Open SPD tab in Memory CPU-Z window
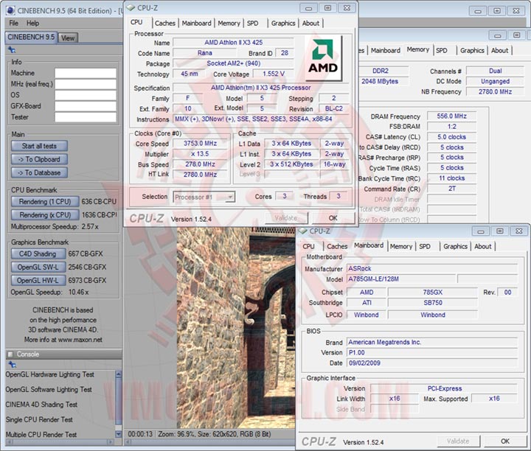The width and height of the screenshot is (531, 451). (x=442, y=50)
